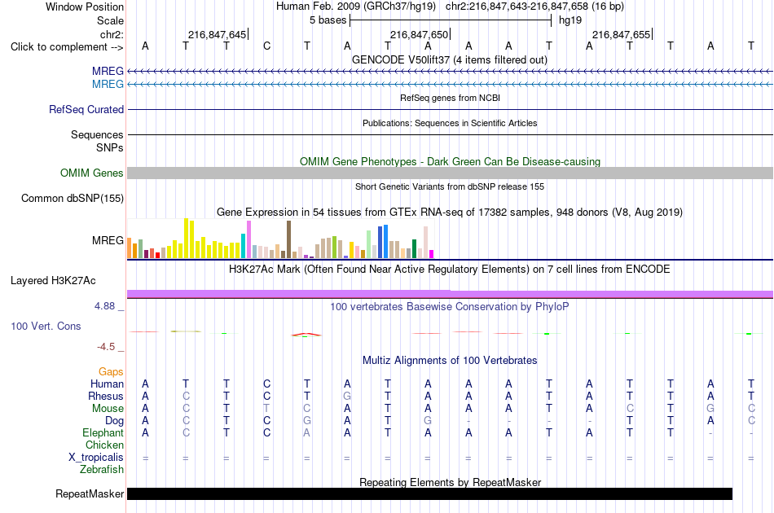Screen dimensions: 774x513
Task: Select the light blue MREG gene label
Action: coord(108,85)
